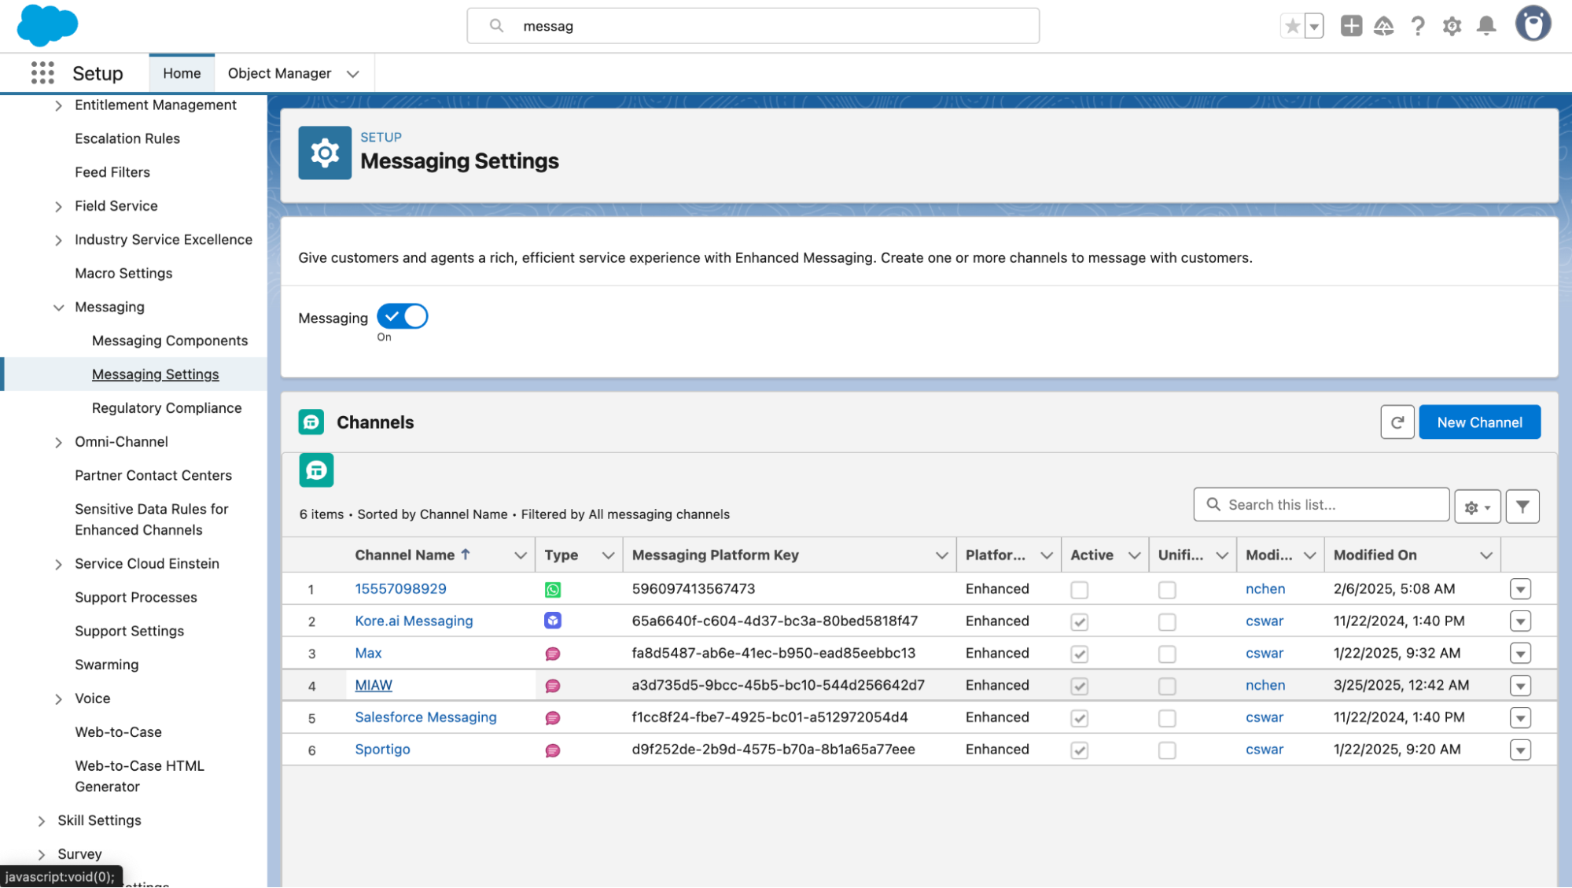This screenshot has height=888, width=1572.
Task: Open the Channel Name column menu
Action: tap(520, 555)
